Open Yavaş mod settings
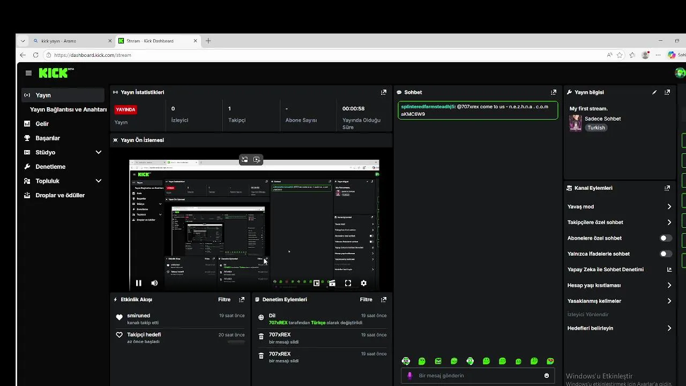Image resolution: width=686 pixels, height=386 pixels. 620,206
